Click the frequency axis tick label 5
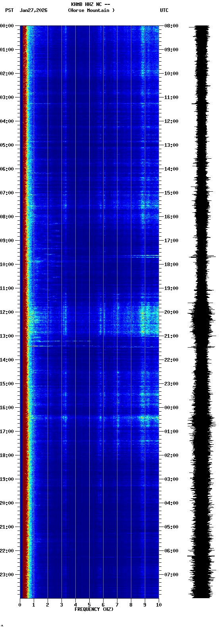Image resolution: width=219 pixels, height=630 pixels. 89,605
